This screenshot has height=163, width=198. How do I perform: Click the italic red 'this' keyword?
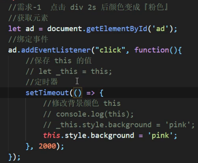click(x=52, y=136)
